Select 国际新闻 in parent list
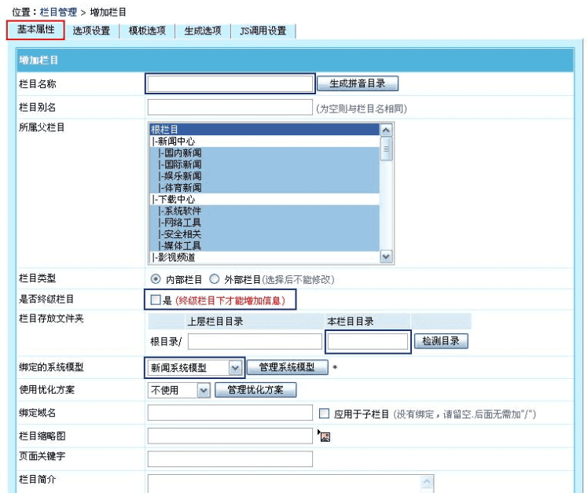Screen dimensions: 588x493 (264, 164)
